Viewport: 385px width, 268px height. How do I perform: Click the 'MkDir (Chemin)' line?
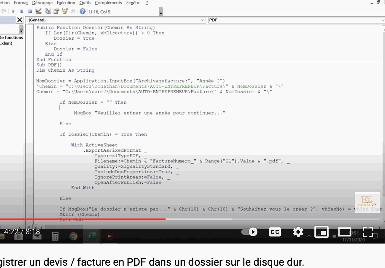pyautogui.click(x=80, y=214)
